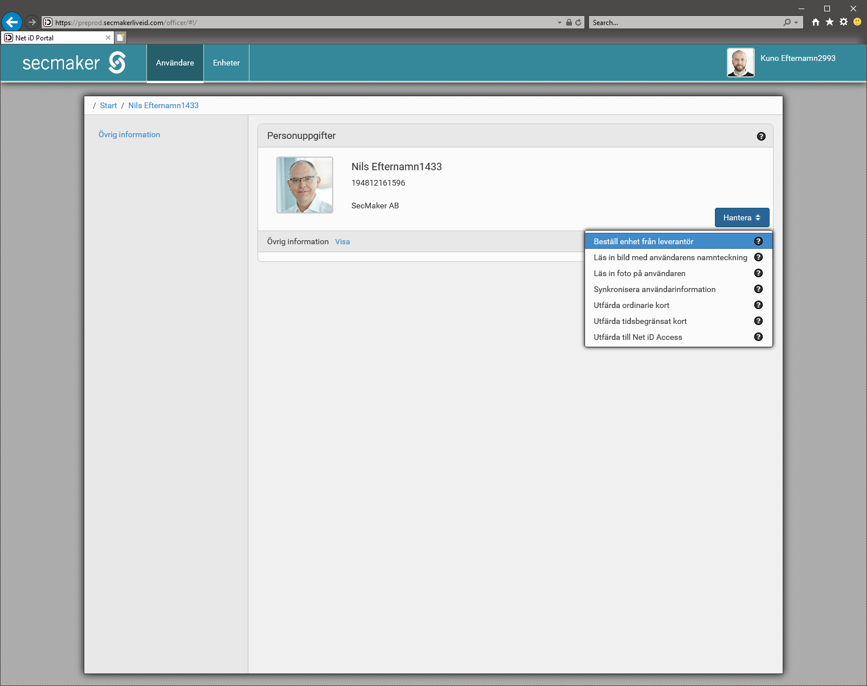Screen dimensions: 867x686
Task: Click the Visa link
Action: (x=342, y=242)
